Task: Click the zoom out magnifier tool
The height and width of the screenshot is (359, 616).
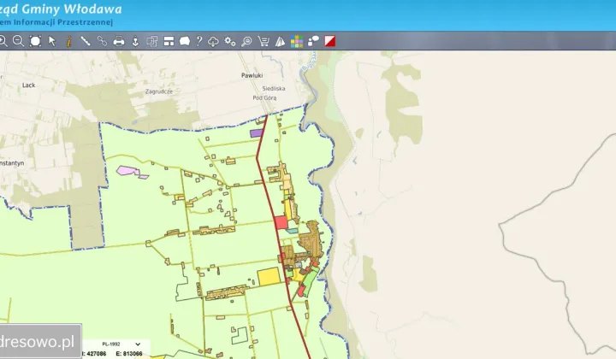Action: pyautogui.click(x=18, y=41)
